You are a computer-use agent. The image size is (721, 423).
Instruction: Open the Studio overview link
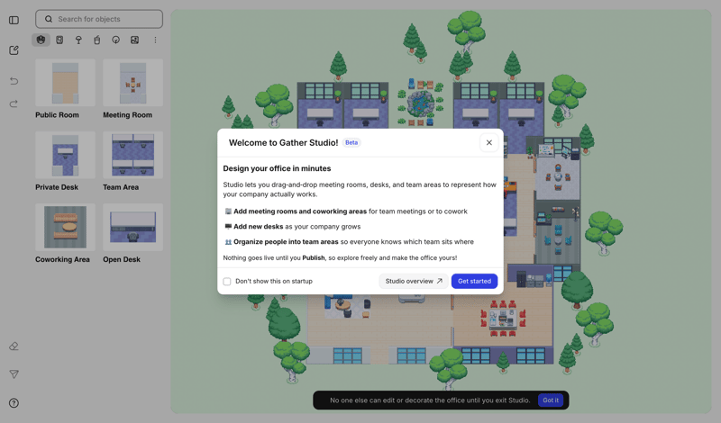(414, 281)
